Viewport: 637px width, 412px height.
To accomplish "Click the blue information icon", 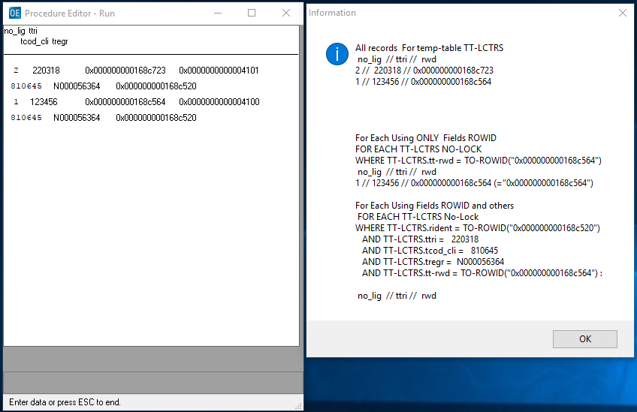I will (337, 53).
